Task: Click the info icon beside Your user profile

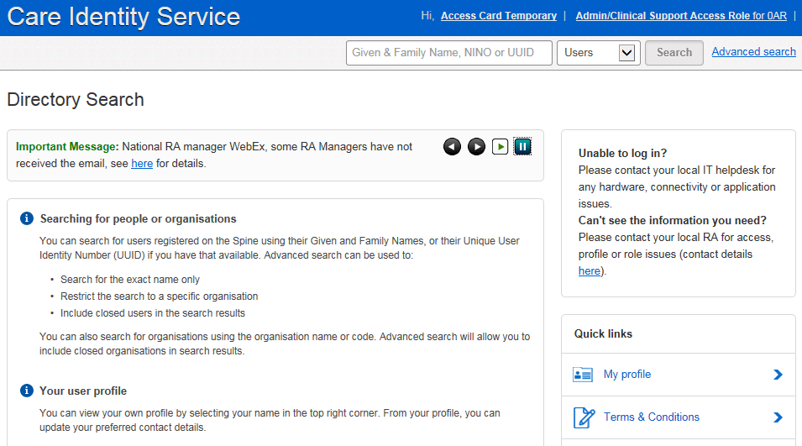Action: pos(27,391)
